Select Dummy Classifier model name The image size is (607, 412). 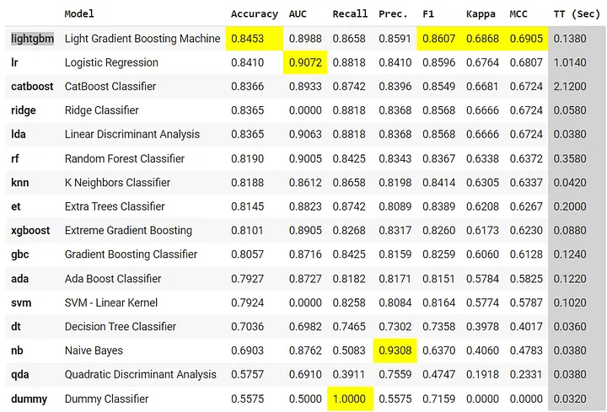pyautogui.click(x=106, y=399)
